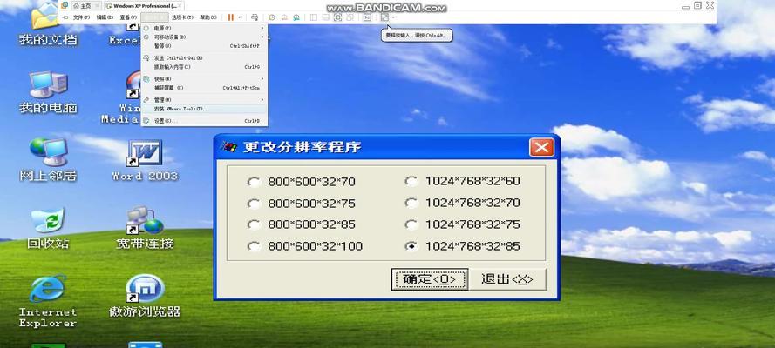
Task: Click the send Ctrl+Alt+Del toolbar icon
Action: (255, 17)
